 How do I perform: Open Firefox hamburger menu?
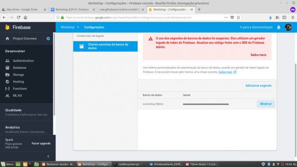pos(293,18)
